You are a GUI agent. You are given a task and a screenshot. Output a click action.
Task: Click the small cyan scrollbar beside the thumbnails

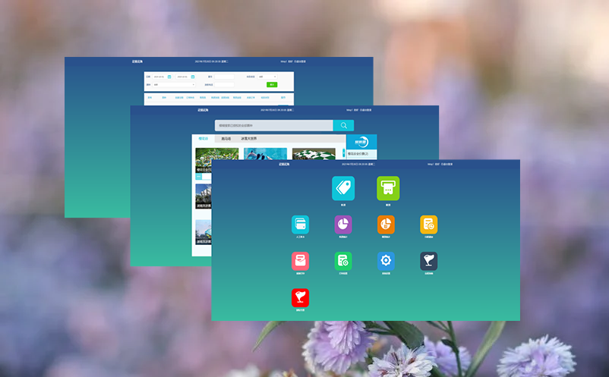(x=344, y=152)
